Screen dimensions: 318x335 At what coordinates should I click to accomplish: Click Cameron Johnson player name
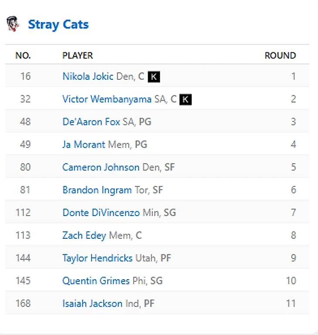pyautogui.click(x=101, y=167)
